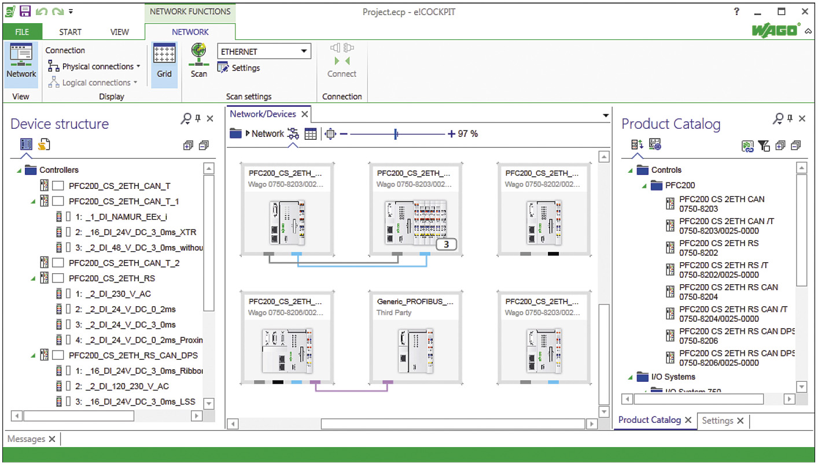Open the FILE menu tab
Viewport: 818px width, 465px height.
23,32
